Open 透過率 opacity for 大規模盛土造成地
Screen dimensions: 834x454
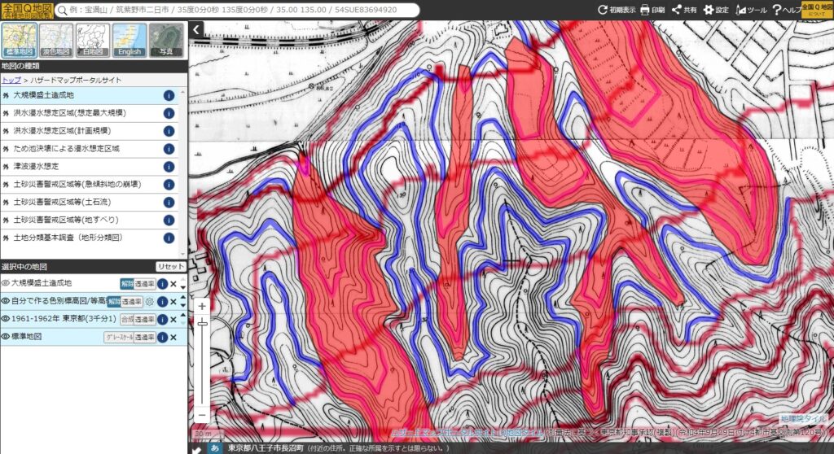point(144,284)
